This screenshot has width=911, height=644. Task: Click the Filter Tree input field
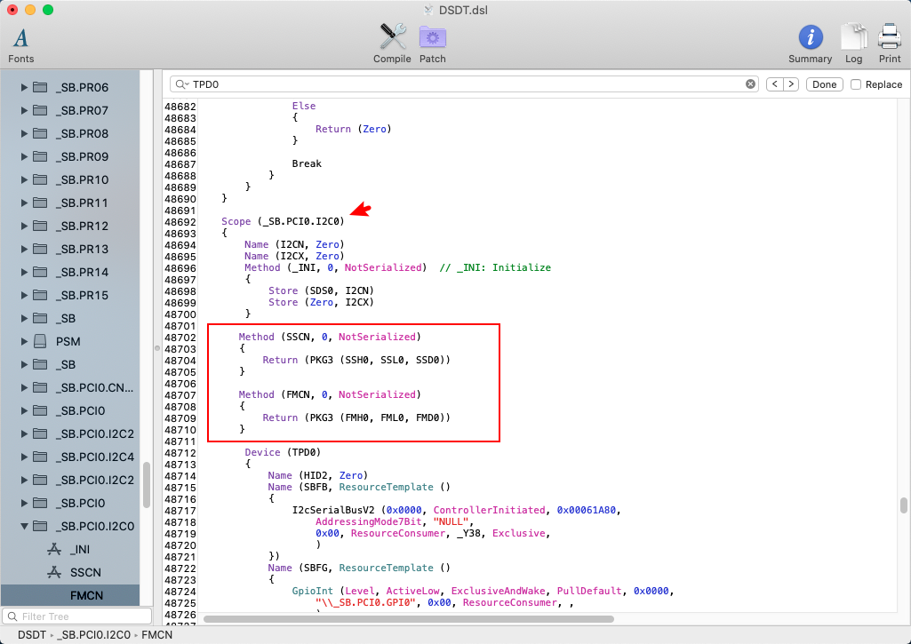[80, 616]
